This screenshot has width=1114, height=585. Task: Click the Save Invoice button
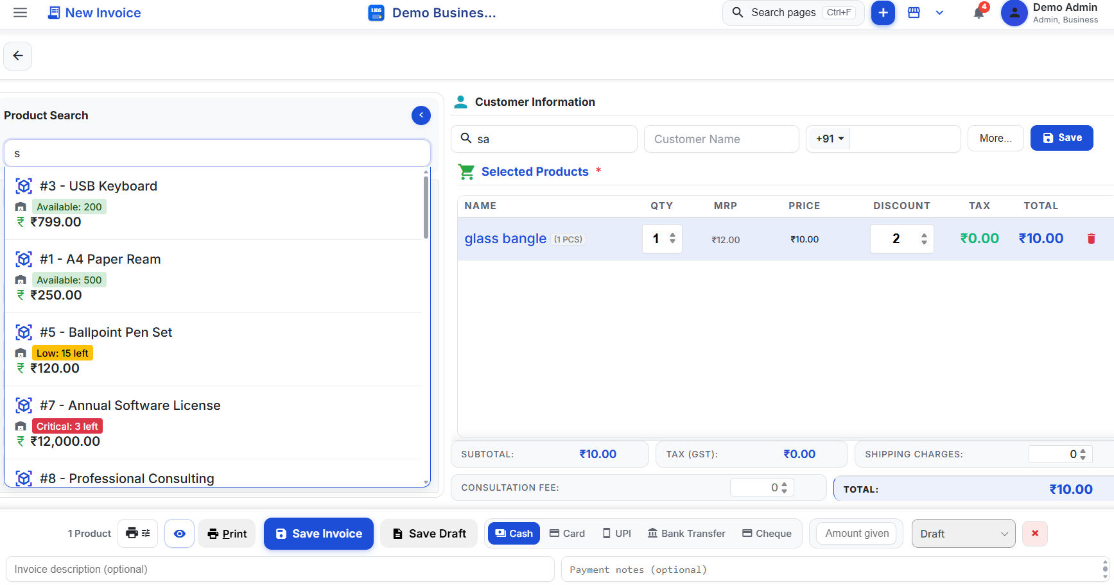pos(318,533)
